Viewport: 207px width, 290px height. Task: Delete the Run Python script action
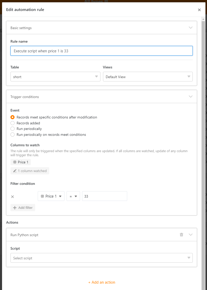[x=182, y=235]
